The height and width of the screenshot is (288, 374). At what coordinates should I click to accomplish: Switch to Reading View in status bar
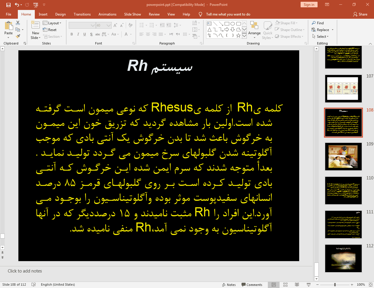click(x=297, y=284)
